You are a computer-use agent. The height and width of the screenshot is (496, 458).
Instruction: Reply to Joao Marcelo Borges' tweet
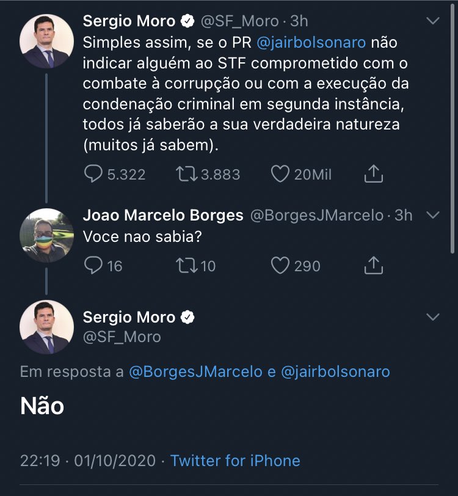click(x=93, y=266)
